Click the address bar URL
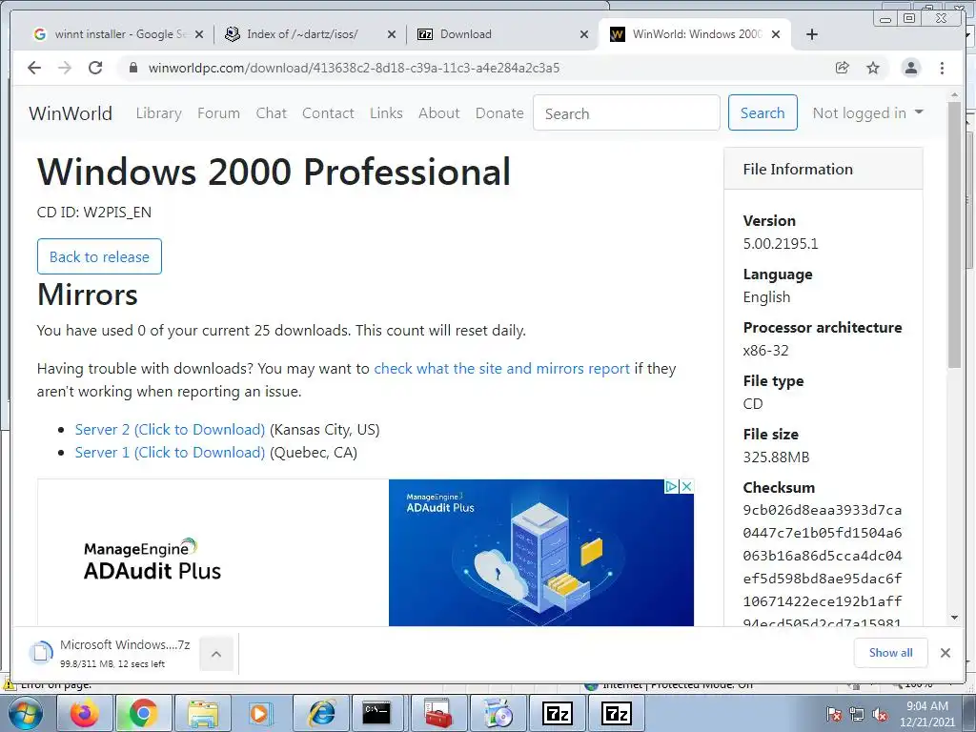The image size is (976, 732). (x=354, y=68)
